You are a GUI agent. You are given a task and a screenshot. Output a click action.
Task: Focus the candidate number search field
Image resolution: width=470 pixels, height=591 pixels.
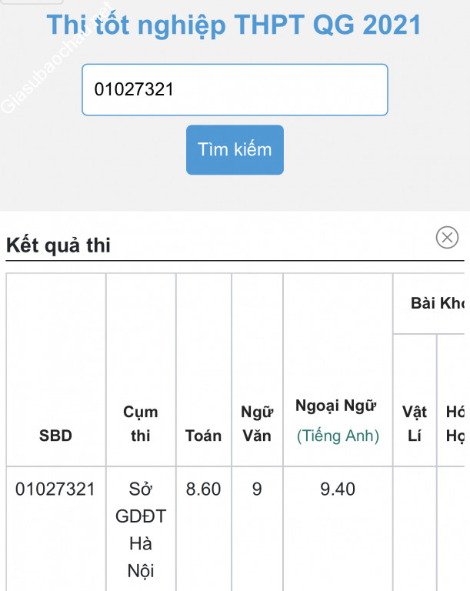pyautogui.click(x=235, y=90)
